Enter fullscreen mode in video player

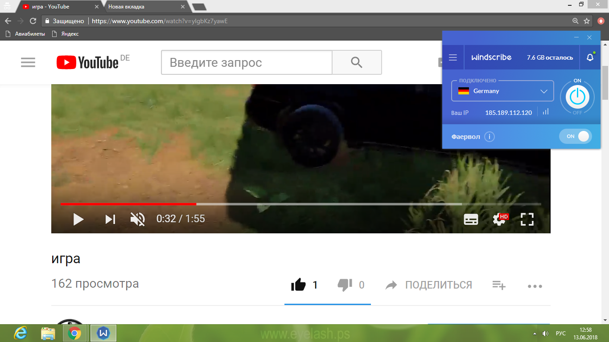pyautogui.click(x=527, y=219)
